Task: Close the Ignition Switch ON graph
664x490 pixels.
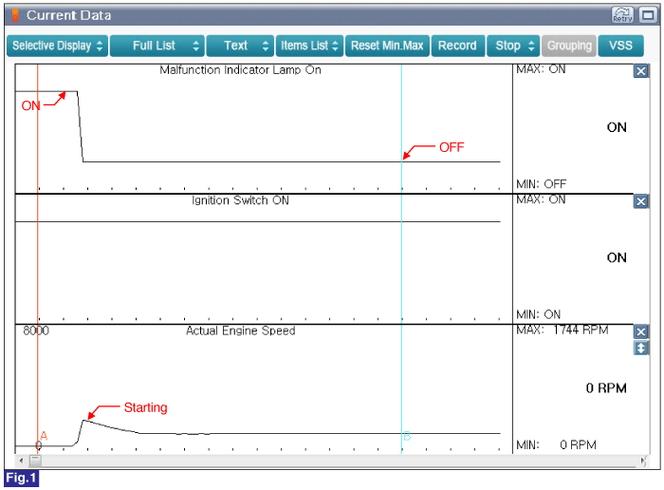Action: 640,201
